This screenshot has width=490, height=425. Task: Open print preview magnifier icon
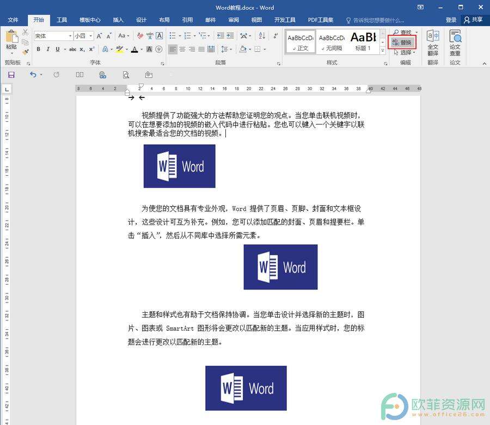coord(126,75)
